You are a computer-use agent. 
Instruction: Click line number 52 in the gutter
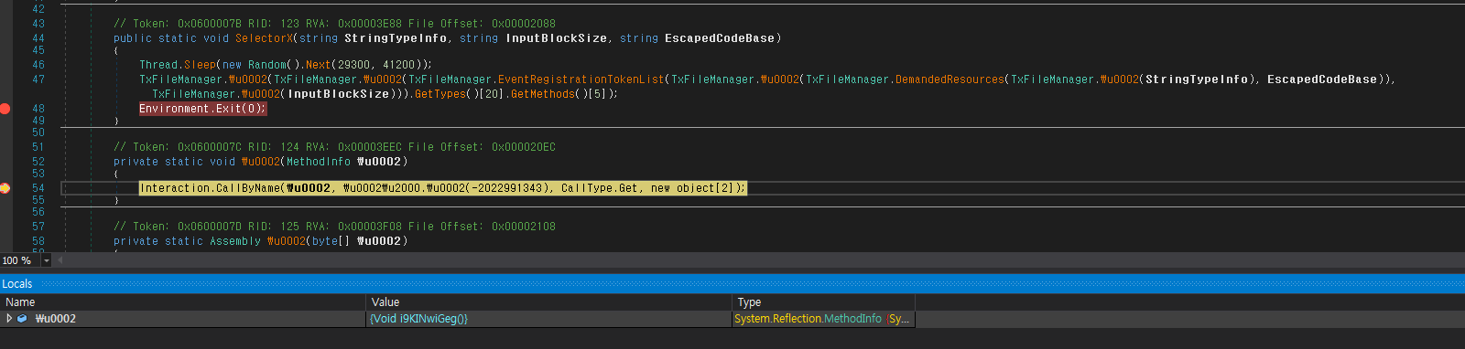pyautogui.click(x=38, y=162)
